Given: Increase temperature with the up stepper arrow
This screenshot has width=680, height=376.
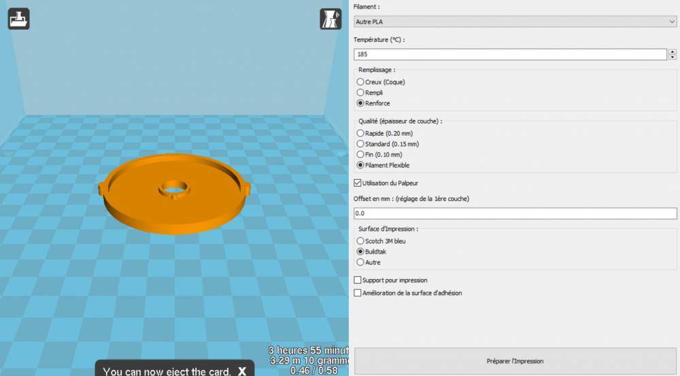Looking at the screenshot, I should pos(673,52).
